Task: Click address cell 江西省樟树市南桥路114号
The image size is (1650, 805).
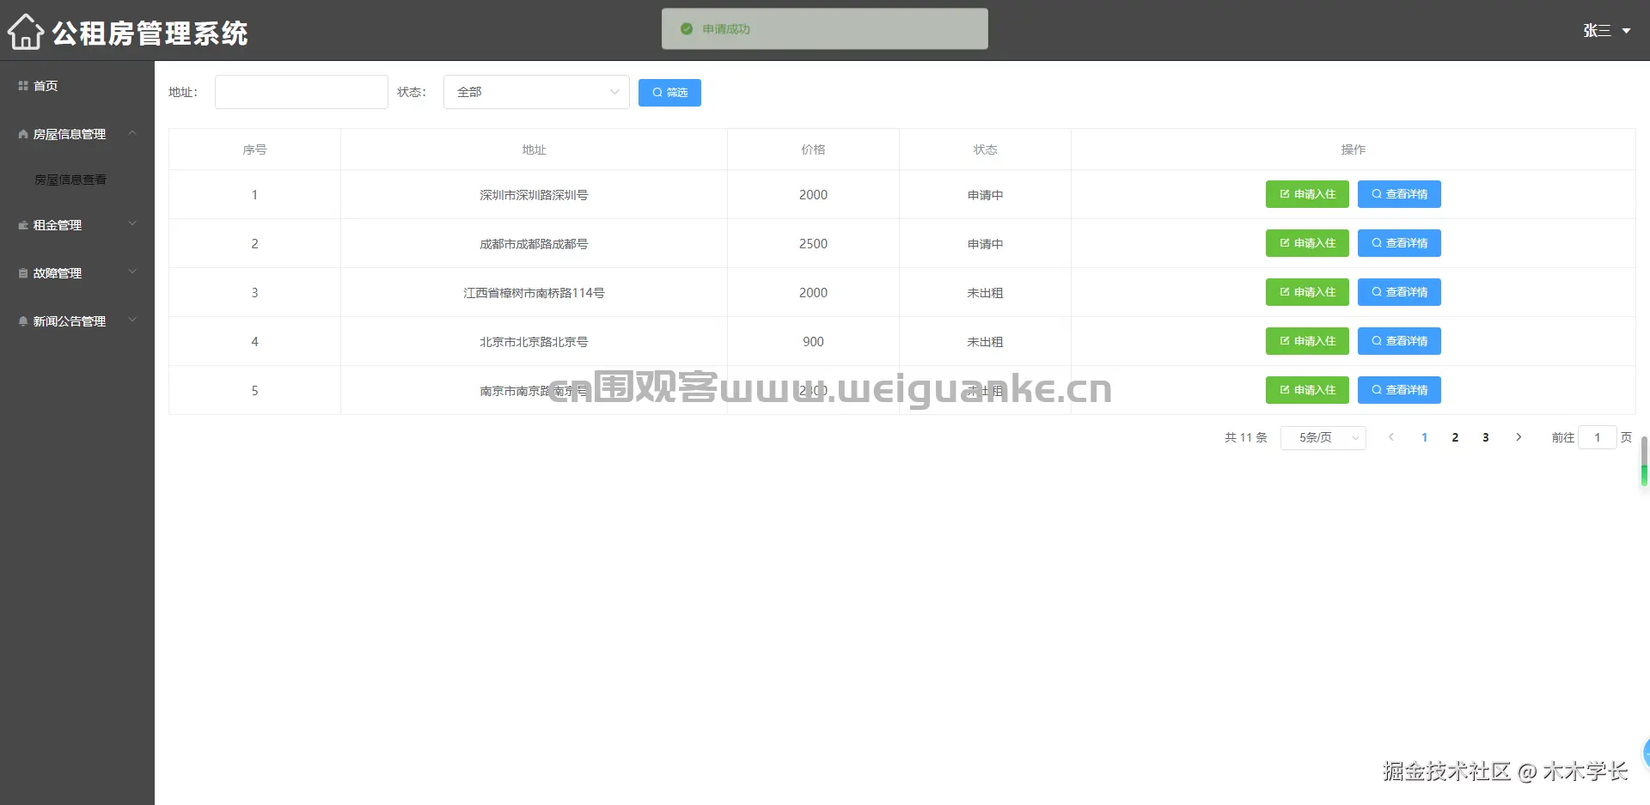Action: [534, 293]
